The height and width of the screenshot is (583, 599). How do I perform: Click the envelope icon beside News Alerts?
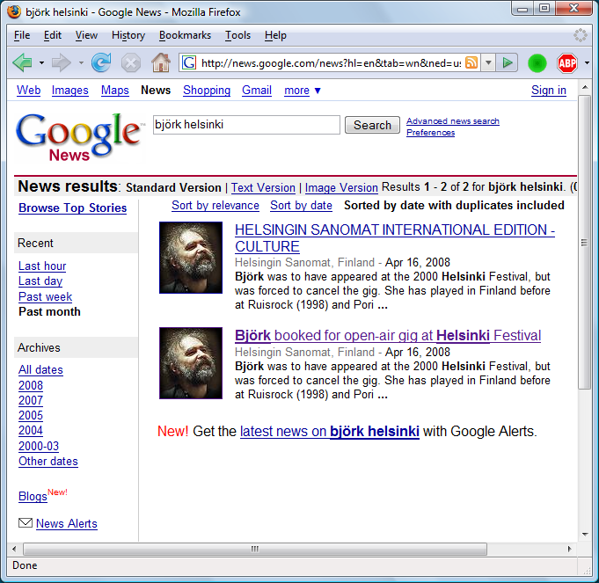click(x=26, y=522)
